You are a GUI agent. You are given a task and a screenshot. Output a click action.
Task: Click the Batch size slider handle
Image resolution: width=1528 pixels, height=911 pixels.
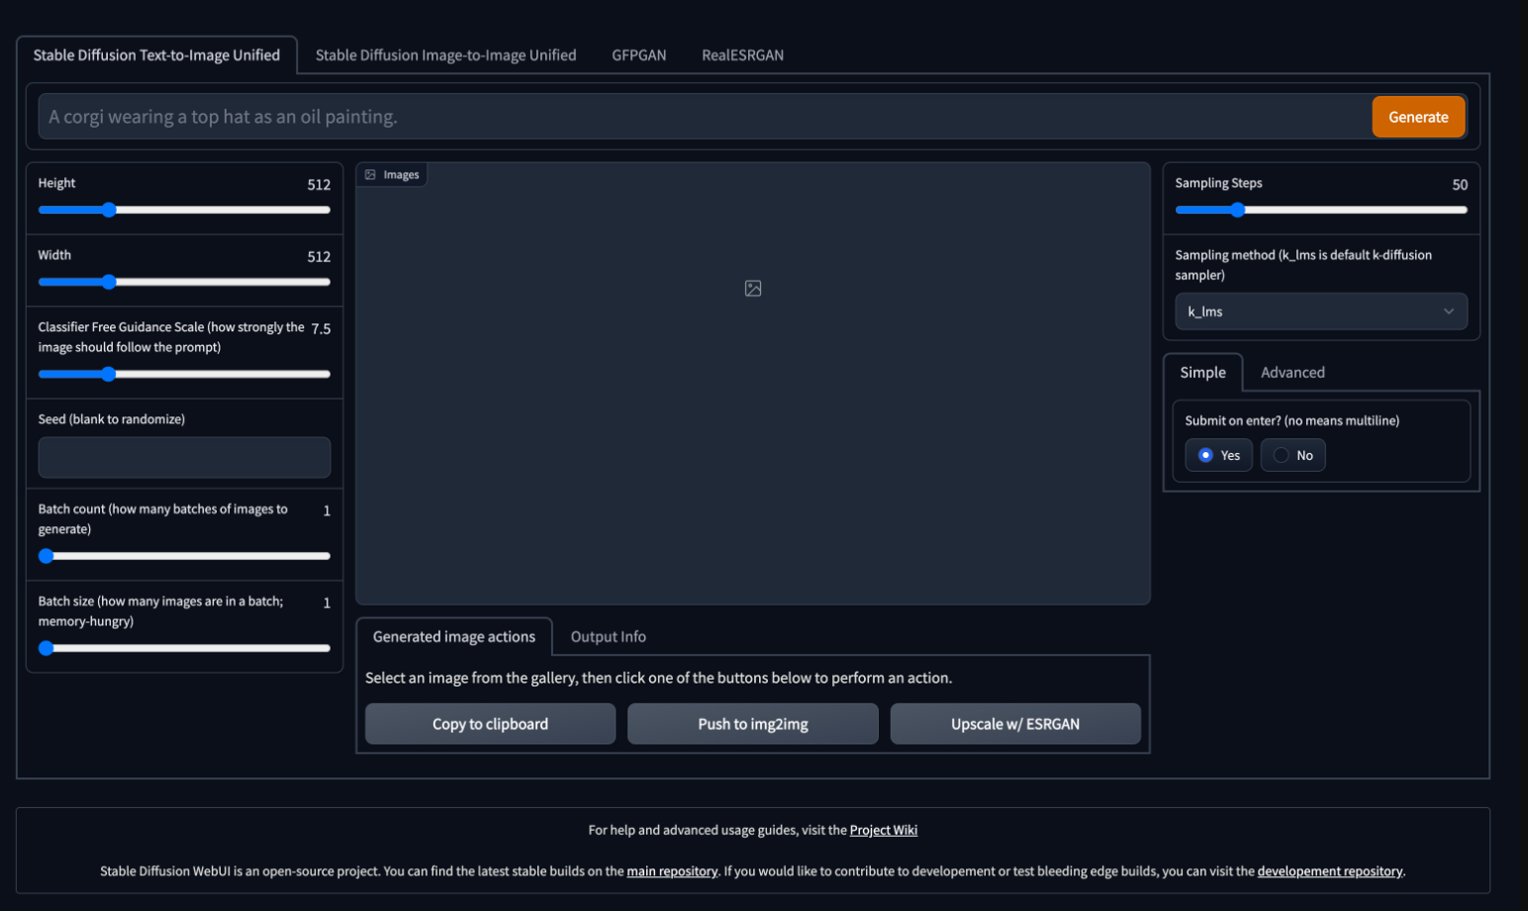pos(46,648)
